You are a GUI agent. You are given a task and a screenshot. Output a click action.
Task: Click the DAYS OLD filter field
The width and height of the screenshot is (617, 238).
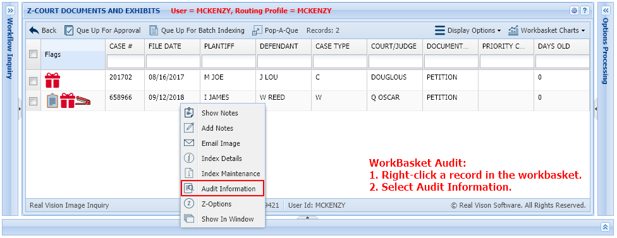562,62
